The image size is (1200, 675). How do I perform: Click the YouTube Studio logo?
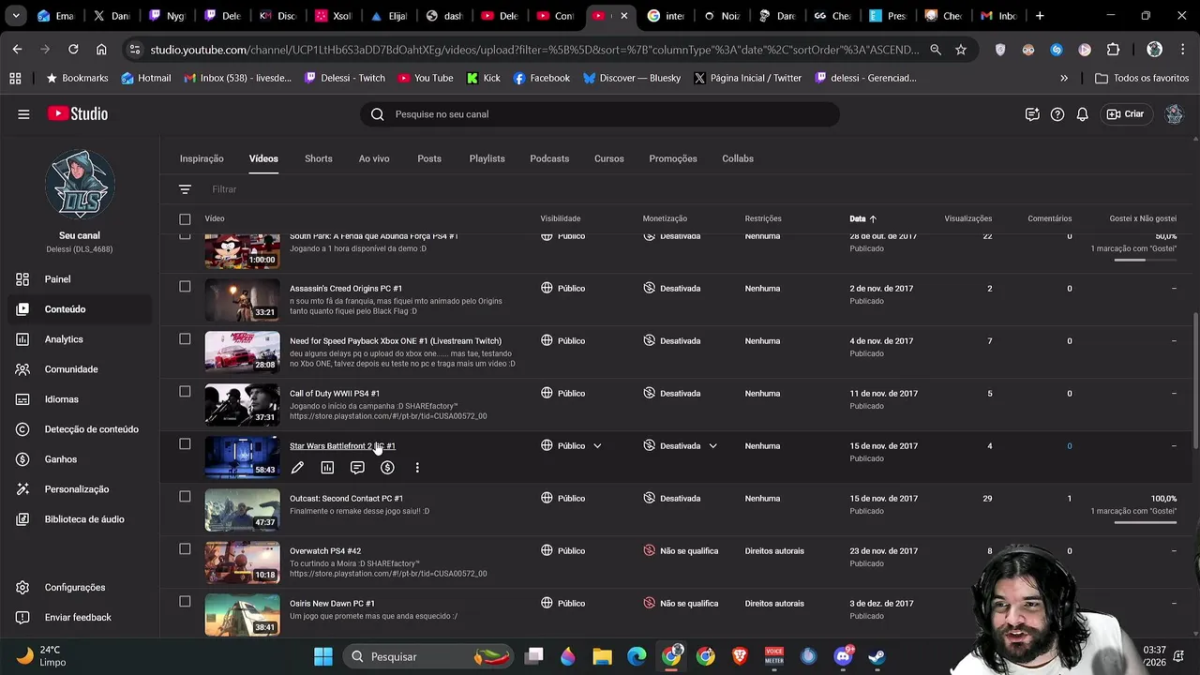point(78,113)
